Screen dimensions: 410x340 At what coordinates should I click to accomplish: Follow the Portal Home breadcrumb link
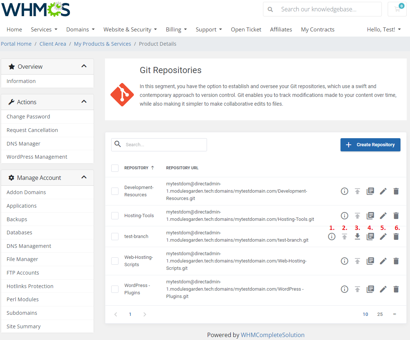pos(16,44)
